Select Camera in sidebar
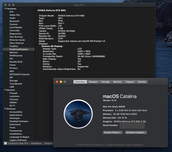The image size is (172, 152). pyautogui.click(x=14, y=24)
